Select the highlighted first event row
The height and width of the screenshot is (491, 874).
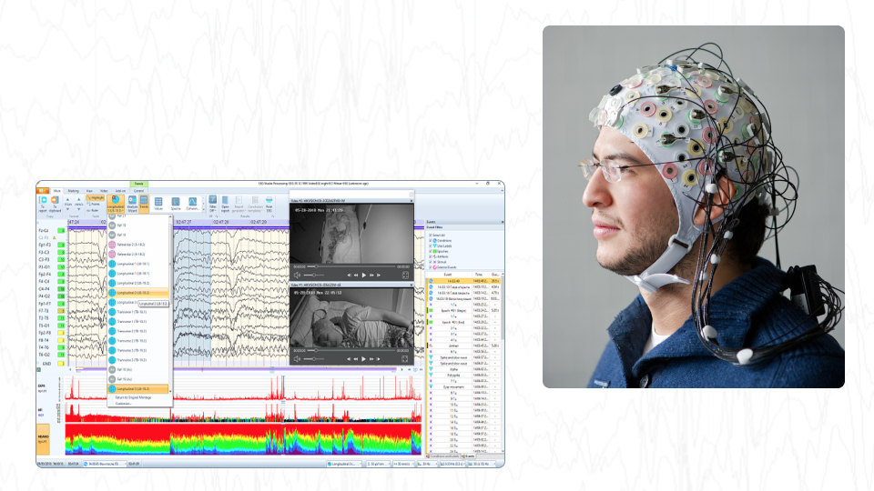(463, 281)
